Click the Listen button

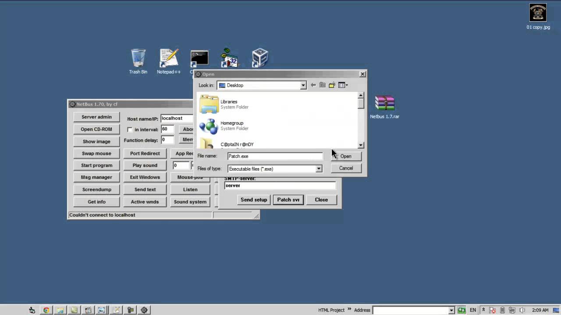(x=190, y=189)
